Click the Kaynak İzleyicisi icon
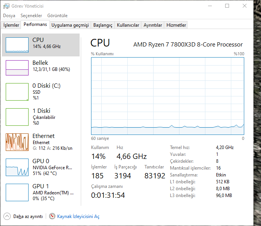This screenshot has height=226, width=261. 52,216
